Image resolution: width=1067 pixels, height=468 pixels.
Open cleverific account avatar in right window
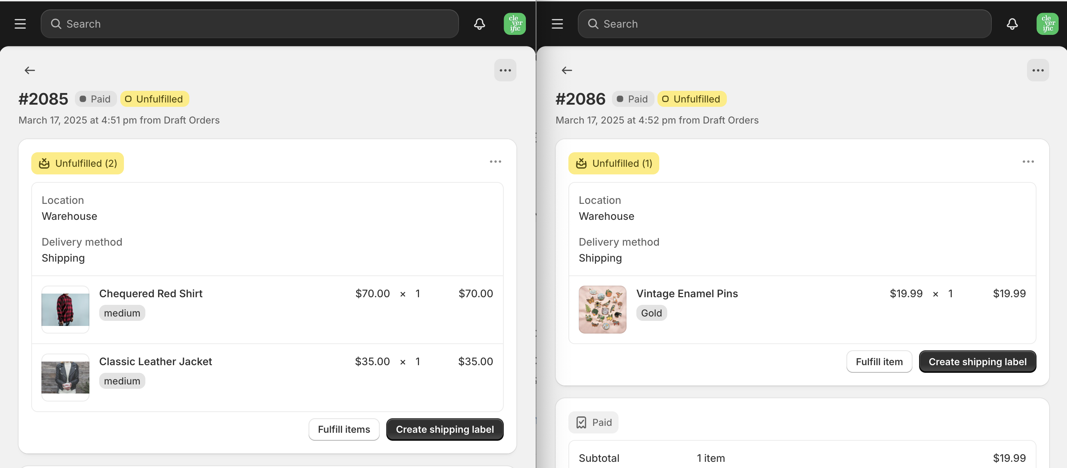(x=1047, y=24)
